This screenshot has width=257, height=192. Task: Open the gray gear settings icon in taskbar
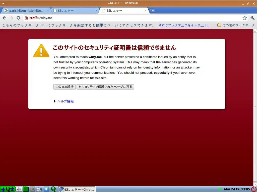click(x=32, y=189)
